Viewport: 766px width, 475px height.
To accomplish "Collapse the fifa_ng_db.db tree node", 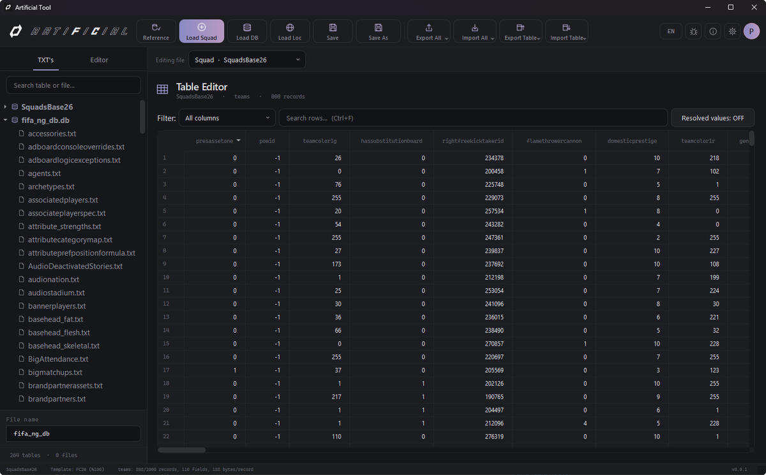I will [x=6, y=120].
